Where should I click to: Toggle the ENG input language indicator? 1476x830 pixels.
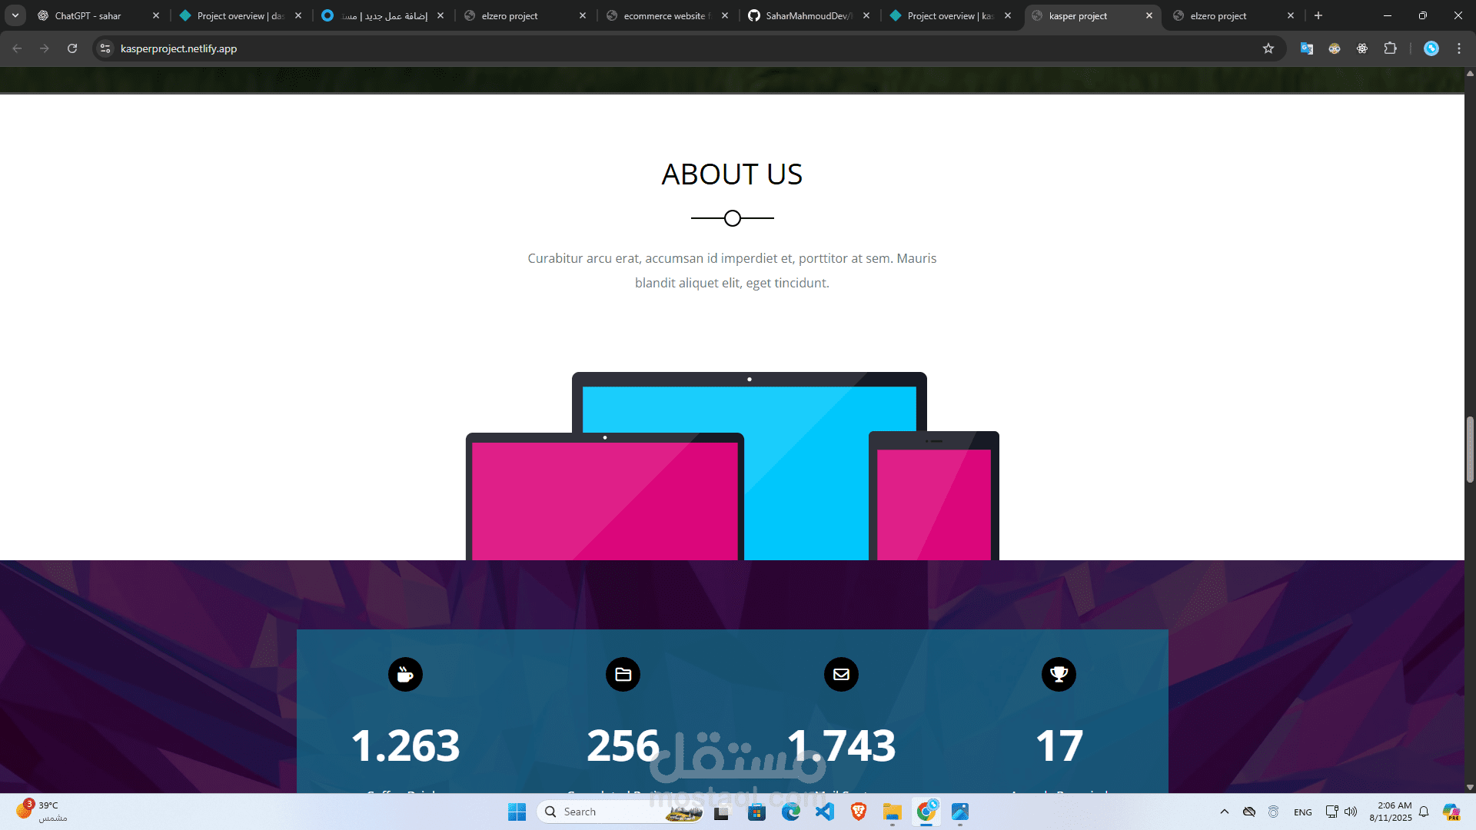[1303, 812]
